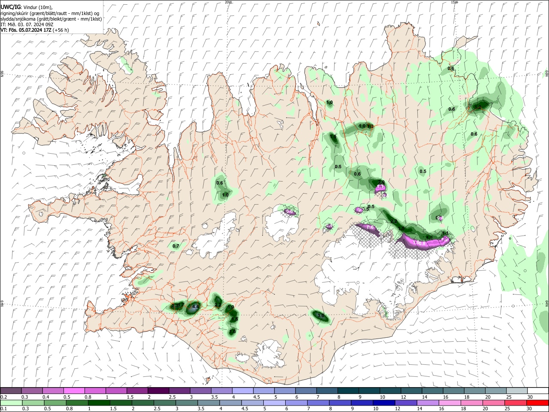Pick the darkest purple 2–2.5 snow scale swatch
The image size is (549, 412).
pos(158,391)
